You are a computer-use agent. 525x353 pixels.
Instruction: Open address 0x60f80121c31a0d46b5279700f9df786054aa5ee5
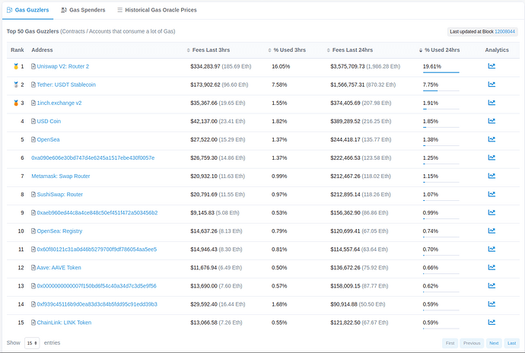pos(97,250)
